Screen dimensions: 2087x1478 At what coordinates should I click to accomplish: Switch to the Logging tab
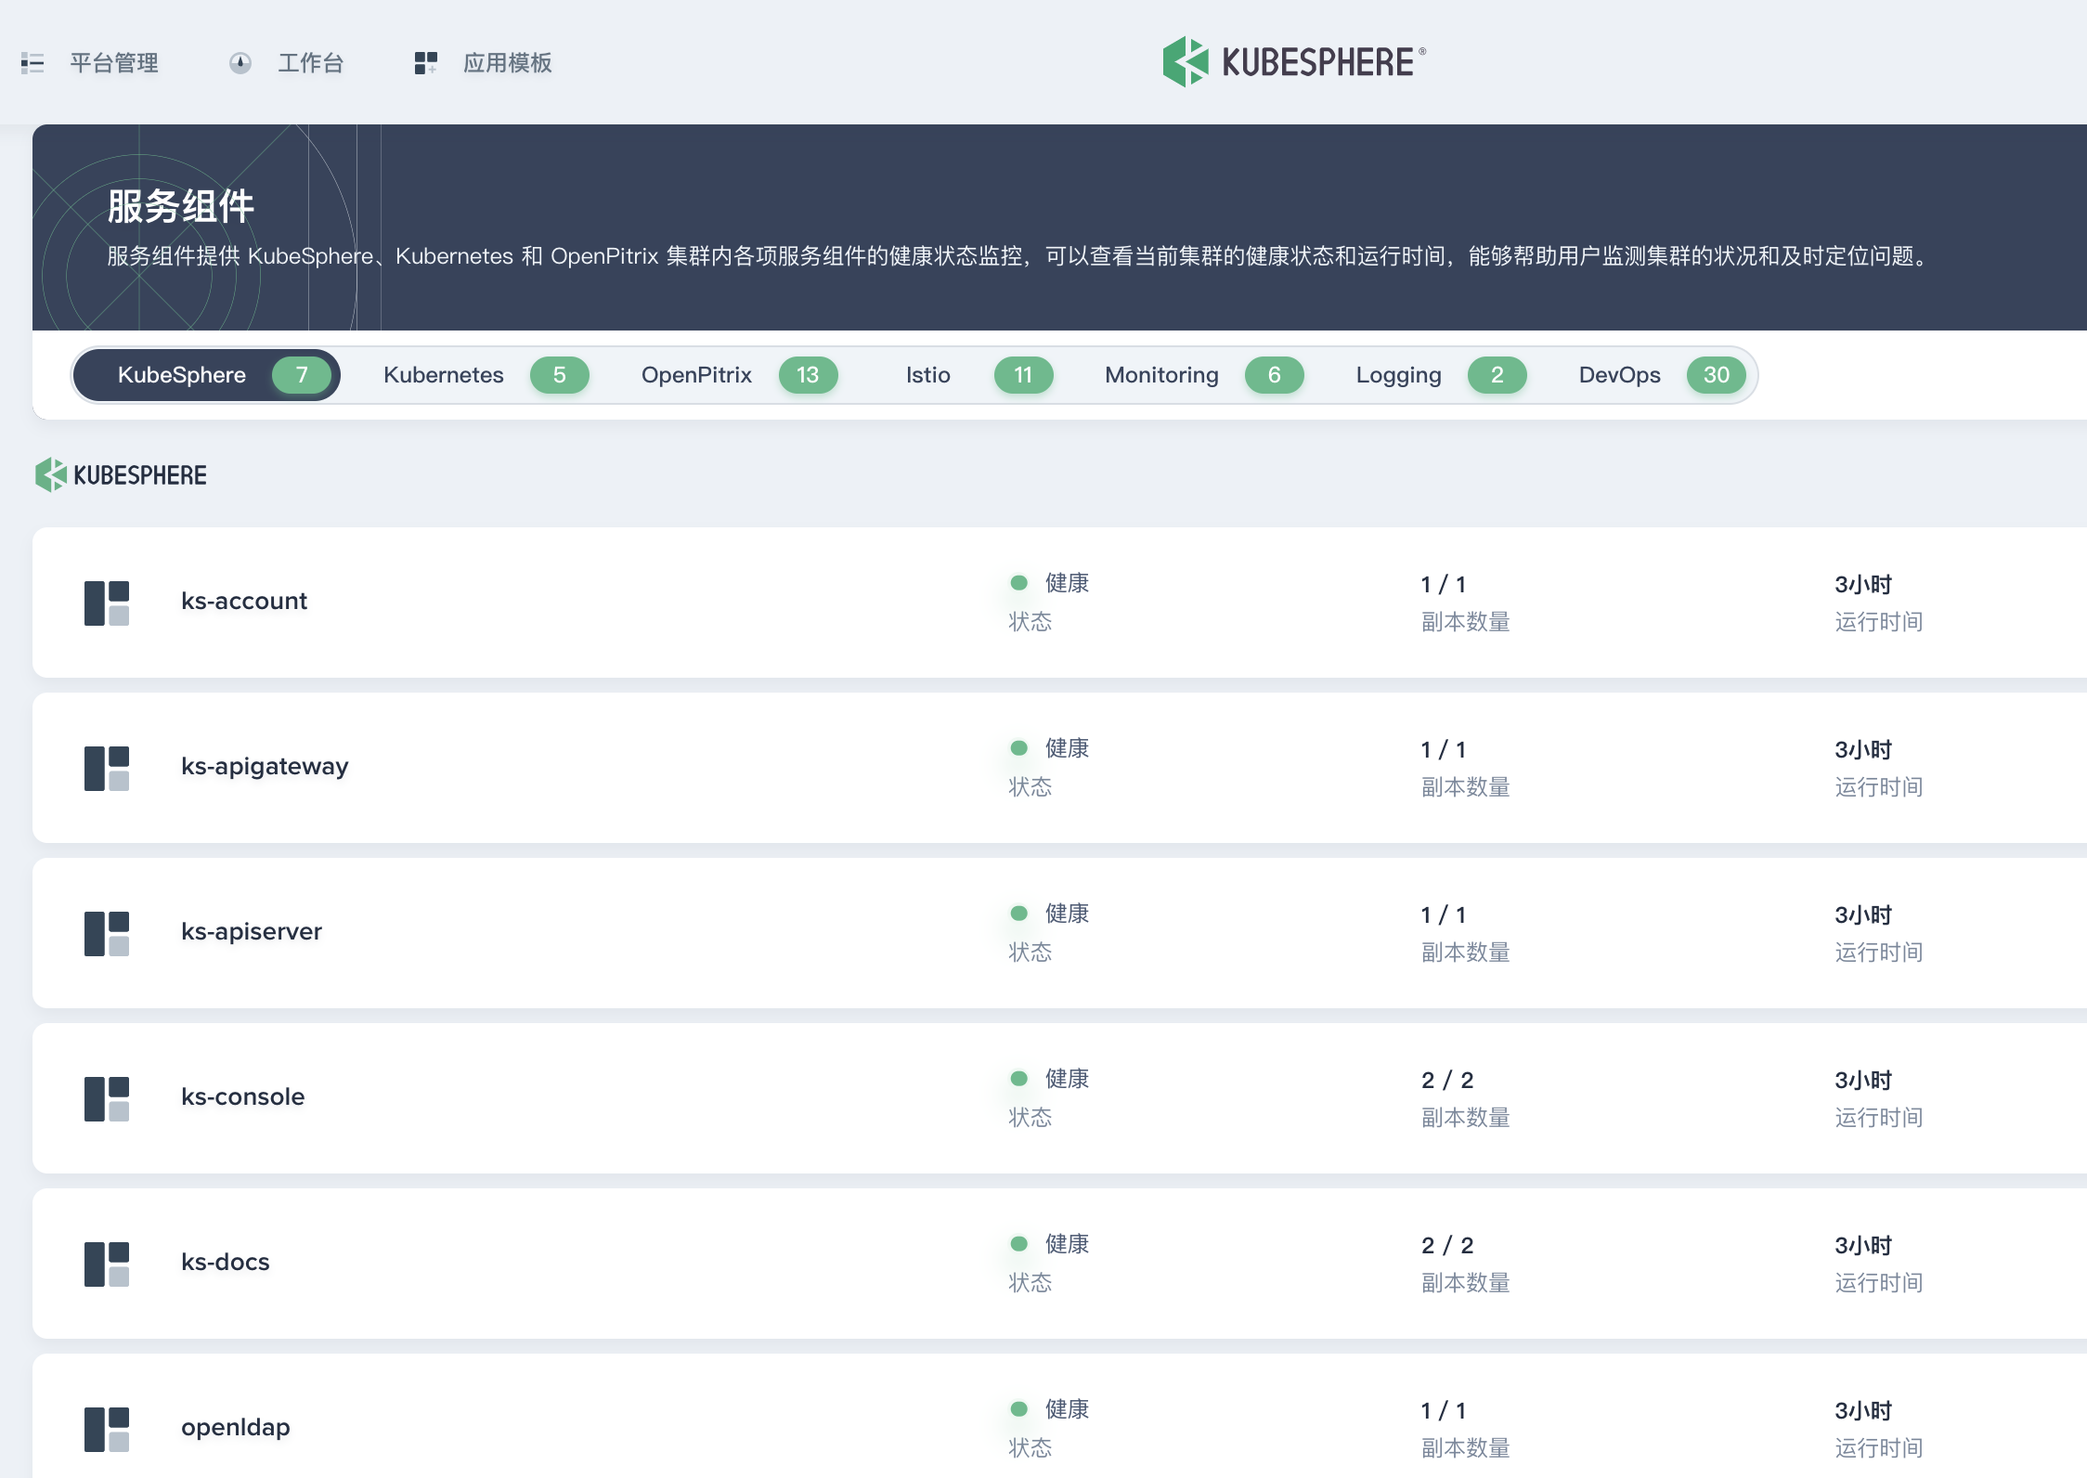[x=1440, y=375]
